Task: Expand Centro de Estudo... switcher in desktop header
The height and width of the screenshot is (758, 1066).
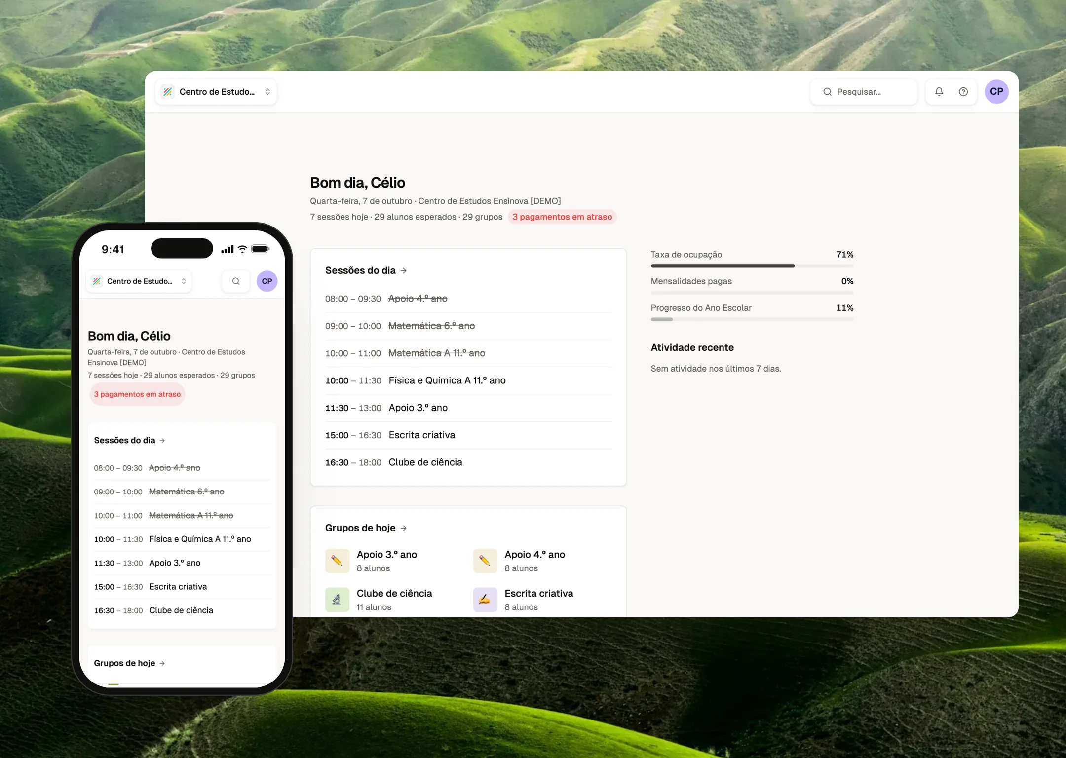Action: [216, 92]
